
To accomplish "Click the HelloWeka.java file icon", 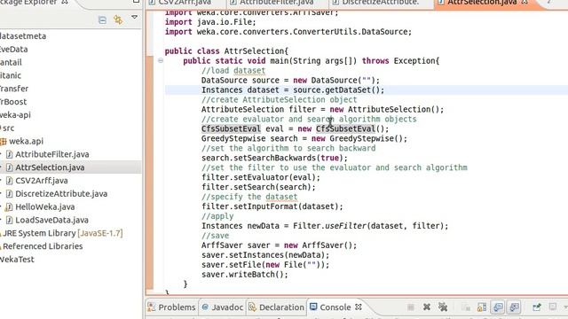I will click(10, 206).
